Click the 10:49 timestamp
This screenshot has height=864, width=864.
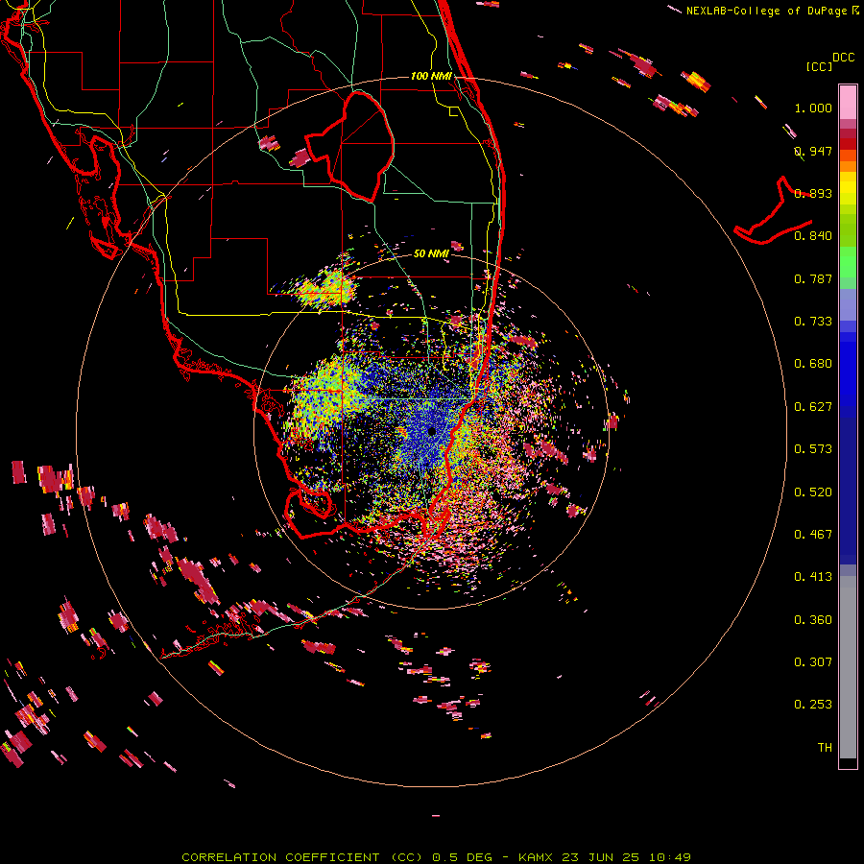click(x=669, y=857)
